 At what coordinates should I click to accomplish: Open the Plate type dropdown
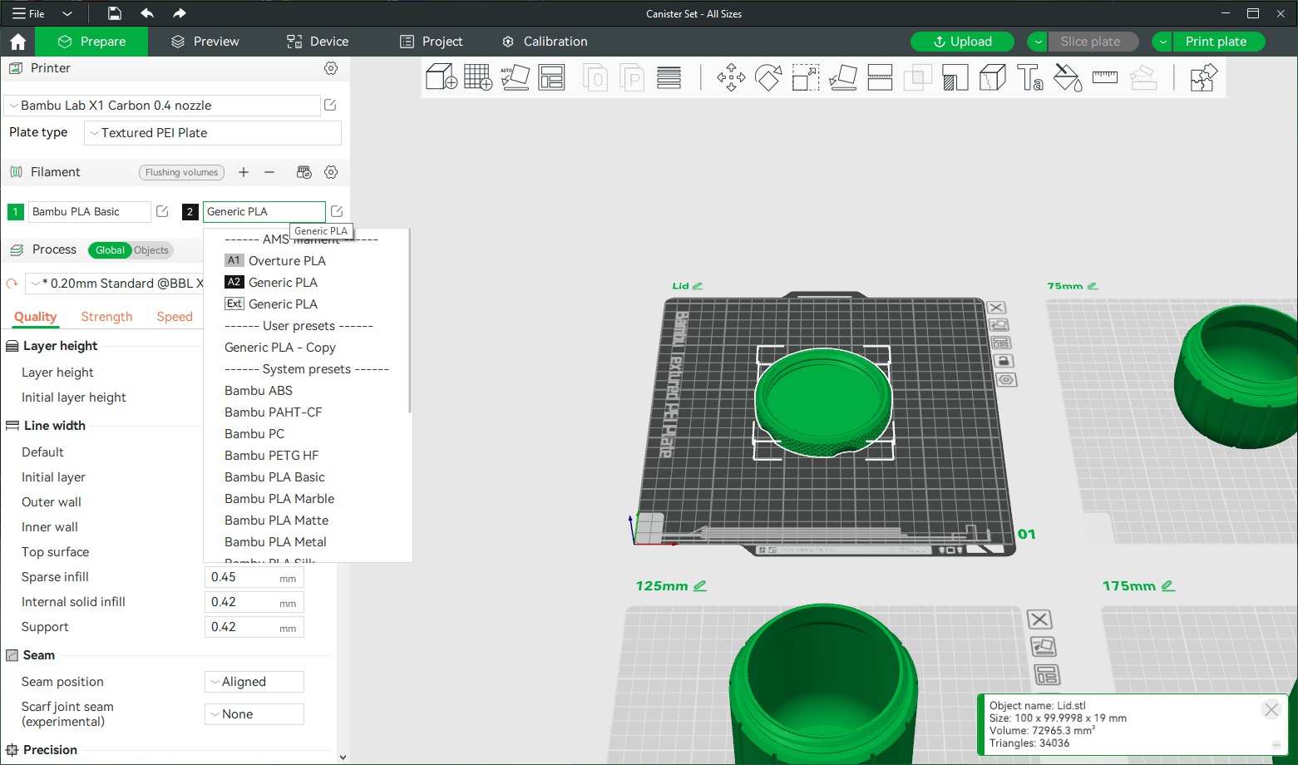click(213, 133)
